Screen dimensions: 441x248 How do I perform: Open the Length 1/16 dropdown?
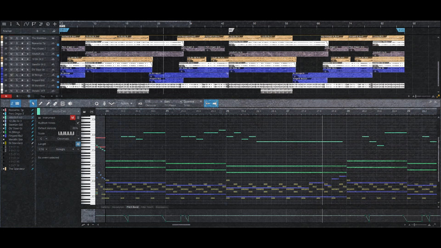point(43,149)
